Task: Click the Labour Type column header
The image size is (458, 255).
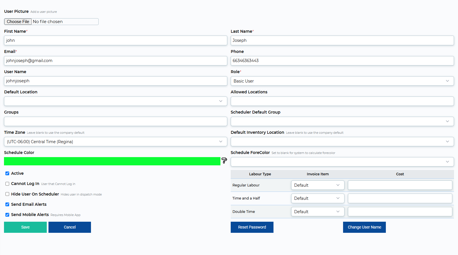Action: 260,174
